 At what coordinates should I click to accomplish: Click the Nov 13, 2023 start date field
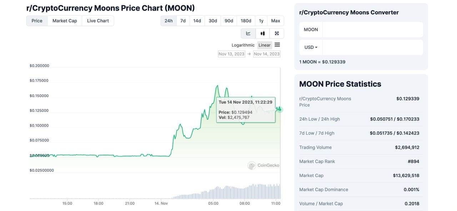[x=231, y=54]
